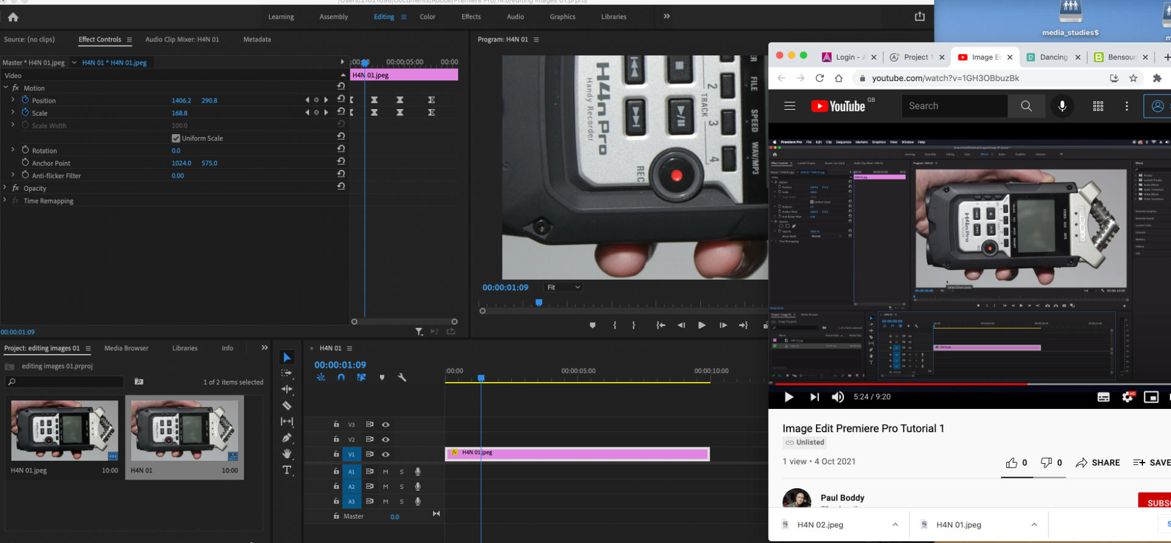Mute audio track A1

pos(385,472)
